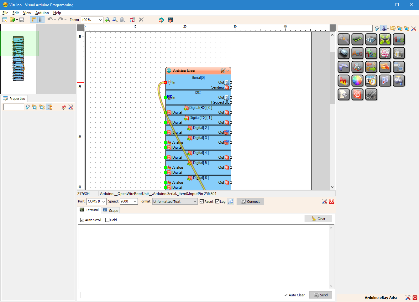Open the 7-segment Displays component category
419x302 pixels.
click(x=371, y=95)
